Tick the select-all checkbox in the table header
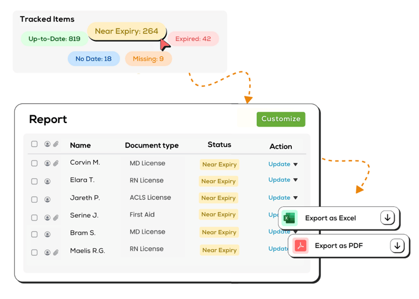 (34, 144)
